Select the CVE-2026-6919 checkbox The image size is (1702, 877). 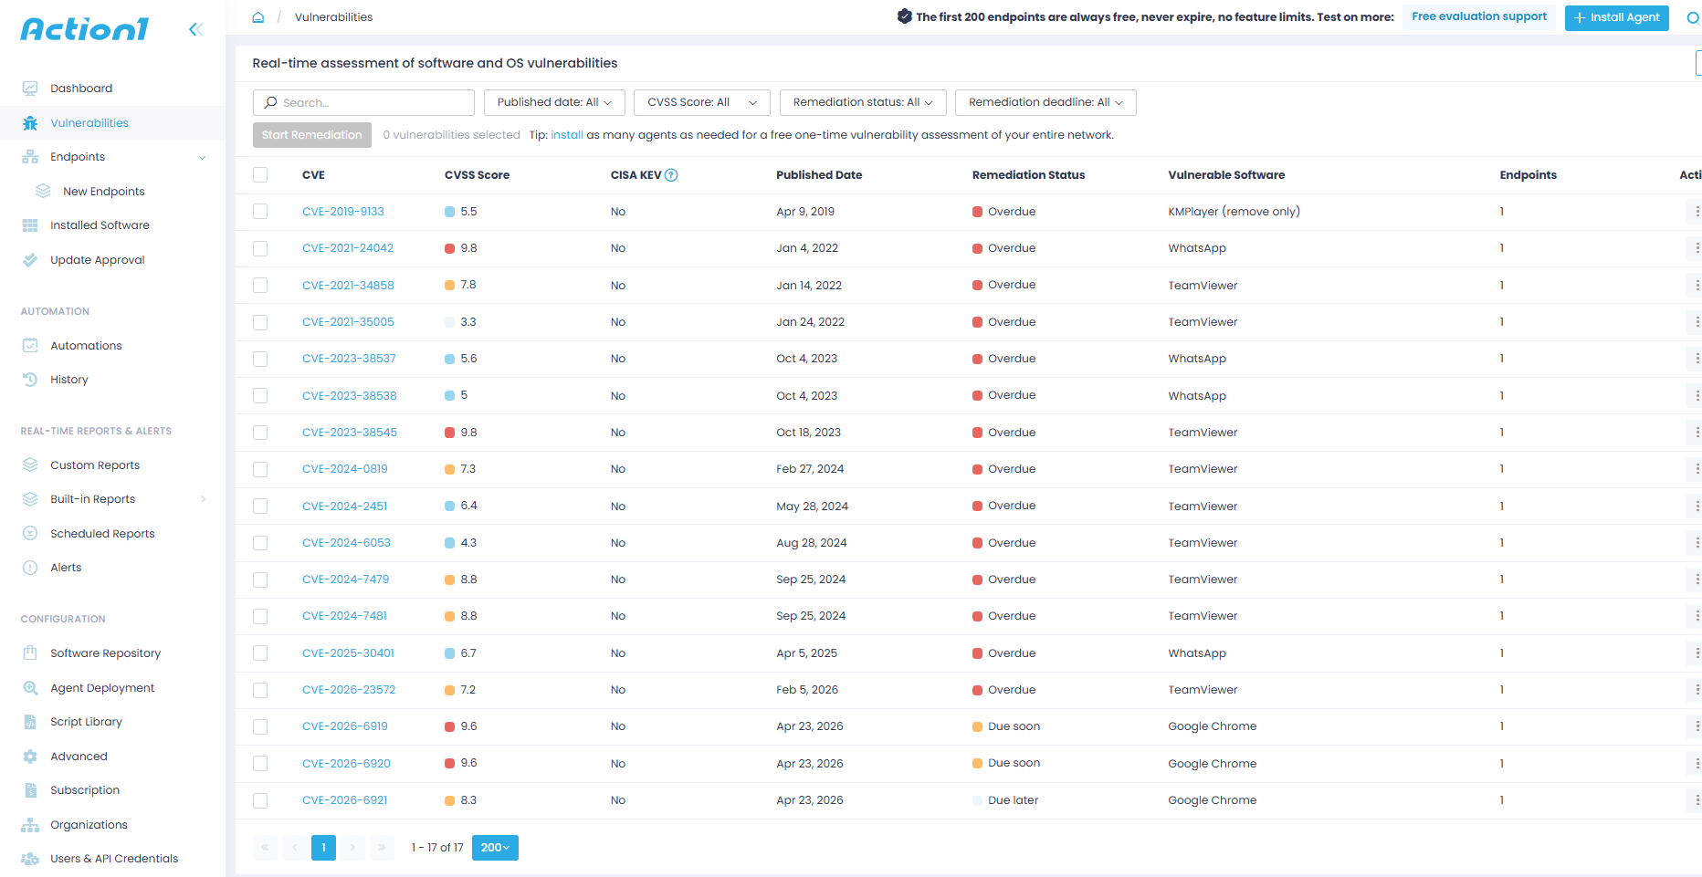[260, 726]
